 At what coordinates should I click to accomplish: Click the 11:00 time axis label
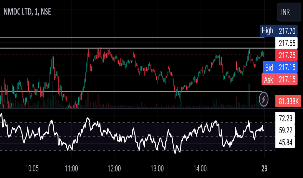click(71, 169)
